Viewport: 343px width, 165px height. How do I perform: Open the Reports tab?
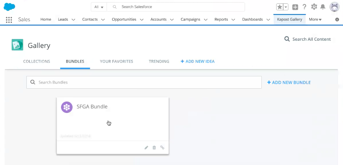click(221, 20)
